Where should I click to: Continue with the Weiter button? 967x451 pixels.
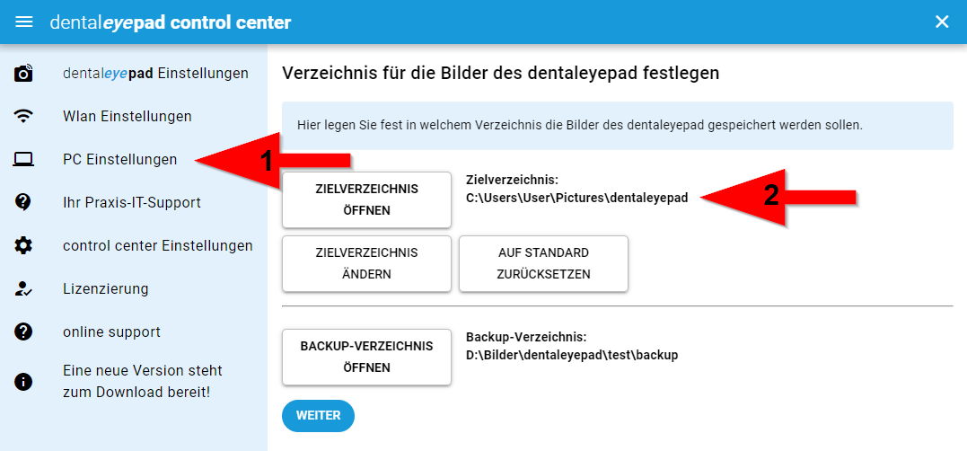[318, 416]
